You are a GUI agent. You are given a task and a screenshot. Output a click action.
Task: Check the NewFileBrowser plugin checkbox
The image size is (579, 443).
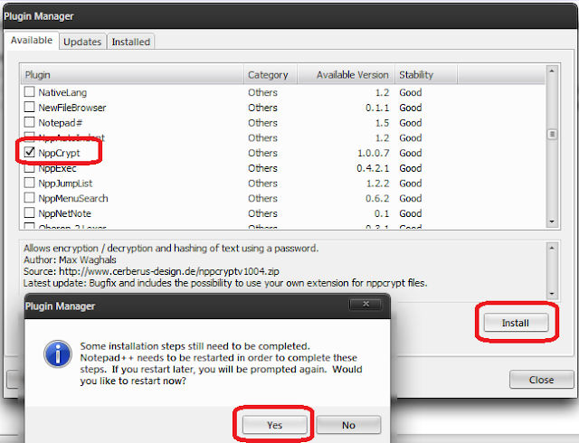pos(29,107)
